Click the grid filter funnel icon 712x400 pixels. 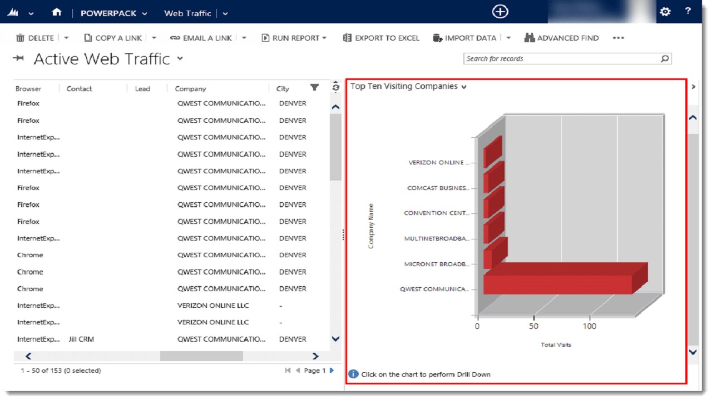314,87
